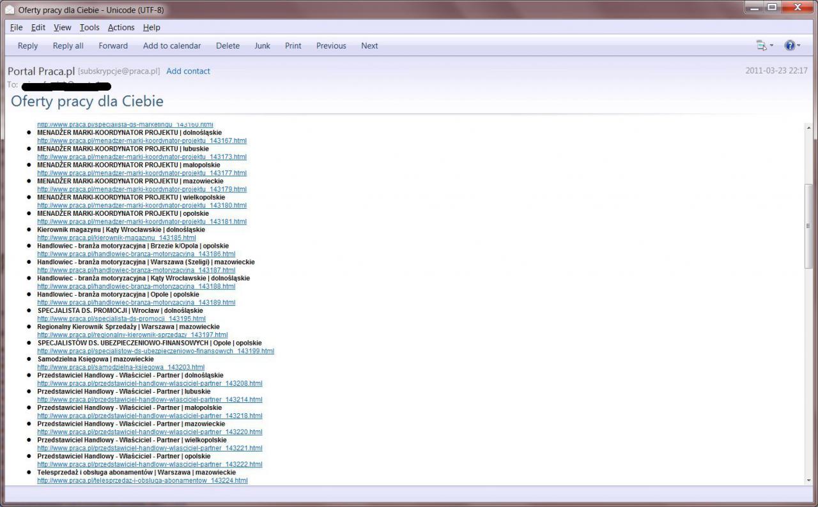This screenshot has height=507, width=818.
Task: Open the View menu
Action: click(63, 27)
